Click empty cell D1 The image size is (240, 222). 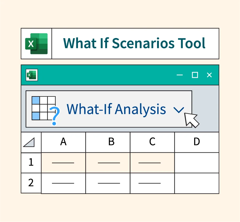197,163
